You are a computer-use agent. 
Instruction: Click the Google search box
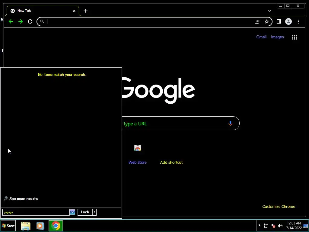pos(180,124)
